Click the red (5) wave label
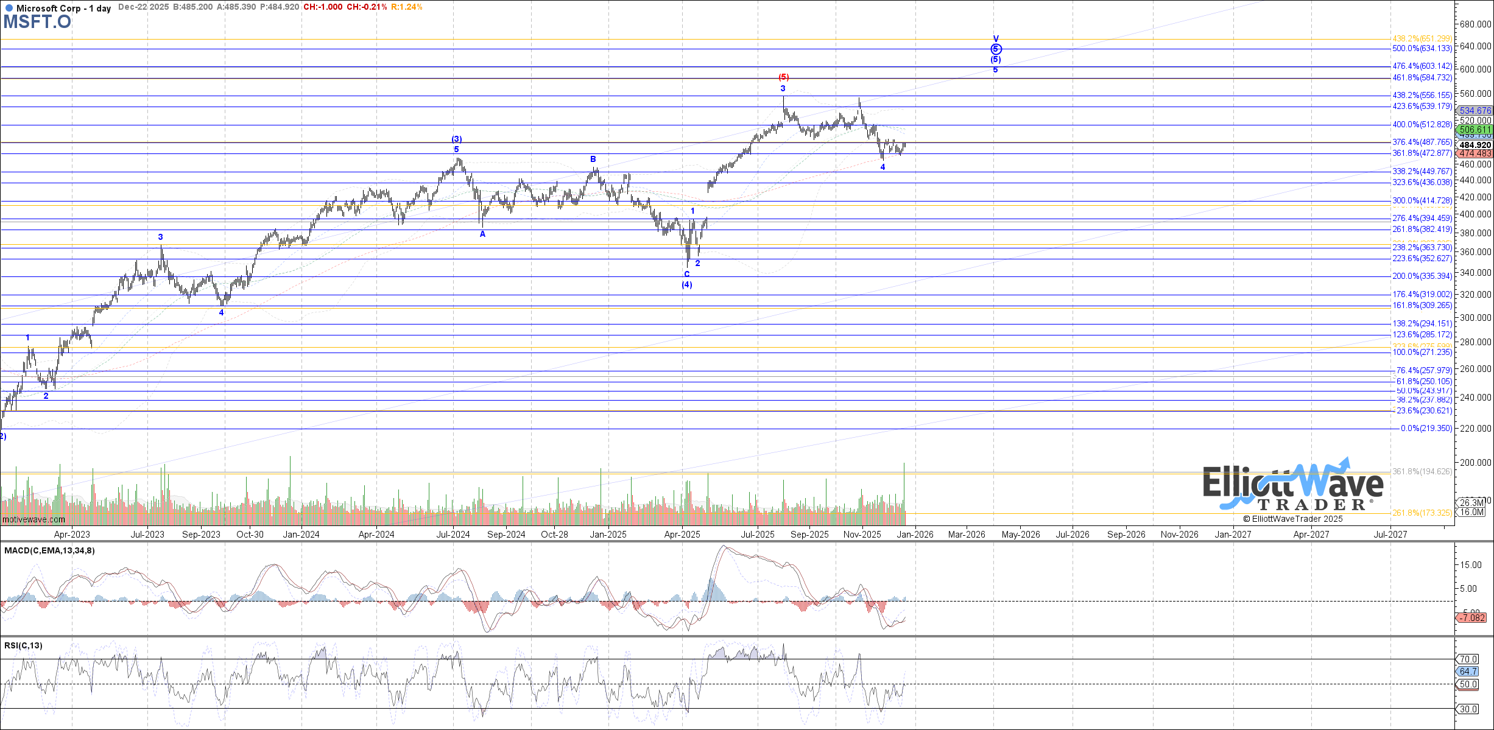 (784, 77)
